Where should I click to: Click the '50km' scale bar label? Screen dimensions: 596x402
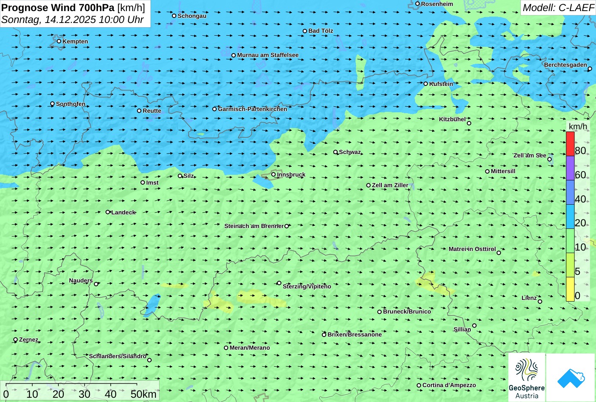pyautogui.click(x=143, y=394)
